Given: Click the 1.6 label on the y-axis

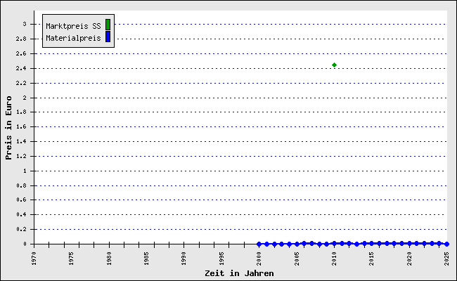Looking at the screenshot, I should click(x=21, y=126).
